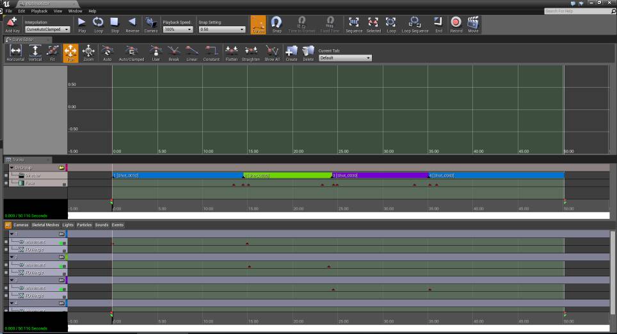This screenshot has width=617, height=334.
Task: Toggle the Snap magnet icon
Action: [276, 24]
